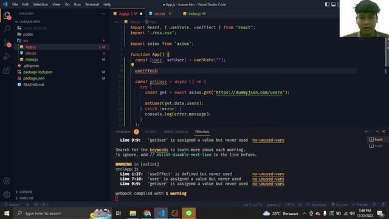
Task: Click the dummyjson.com/users URL link
Action: point(249,92)
